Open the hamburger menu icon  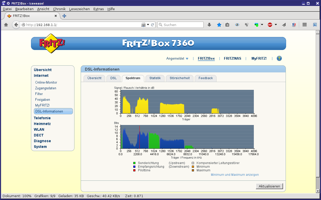coord(305,25)
